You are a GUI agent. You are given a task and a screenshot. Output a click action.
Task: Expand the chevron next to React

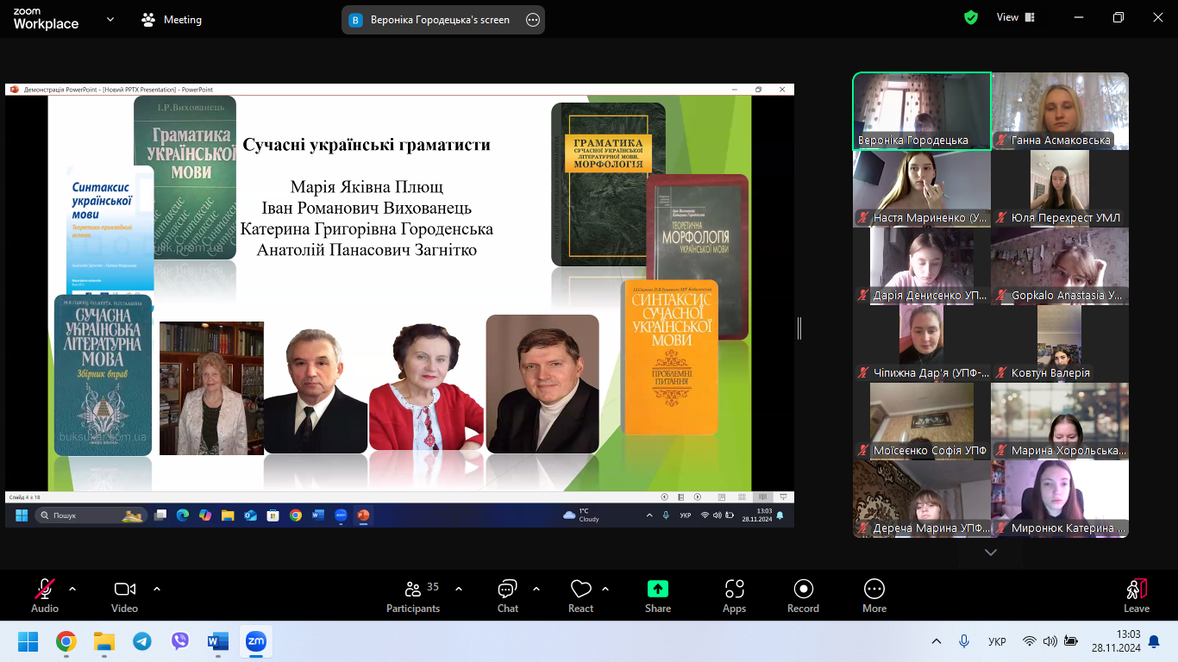click(x=605, y=589)
